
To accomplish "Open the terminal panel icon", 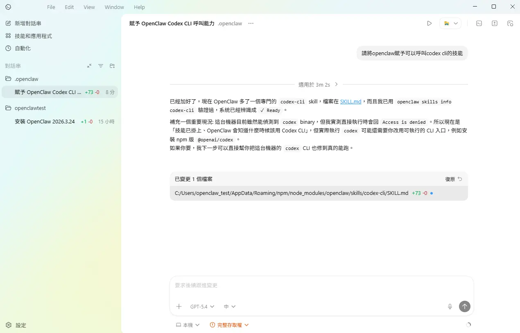I will [x=479, y=24].
